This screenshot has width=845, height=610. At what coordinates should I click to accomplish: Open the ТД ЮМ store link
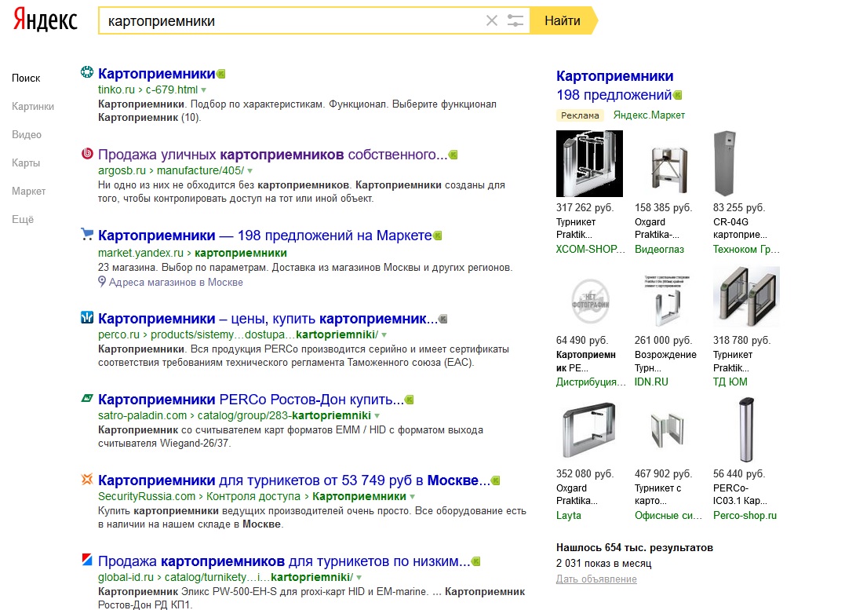730,382
